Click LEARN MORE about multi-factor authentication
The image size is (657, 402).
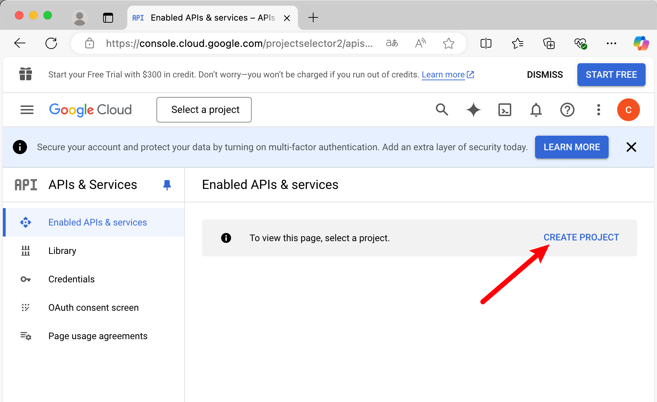coord(572,147)
